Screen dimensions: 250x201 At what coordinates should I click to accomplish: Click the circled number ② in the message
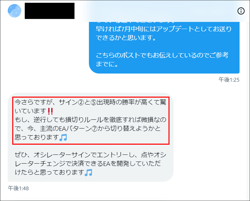point(81,102)
